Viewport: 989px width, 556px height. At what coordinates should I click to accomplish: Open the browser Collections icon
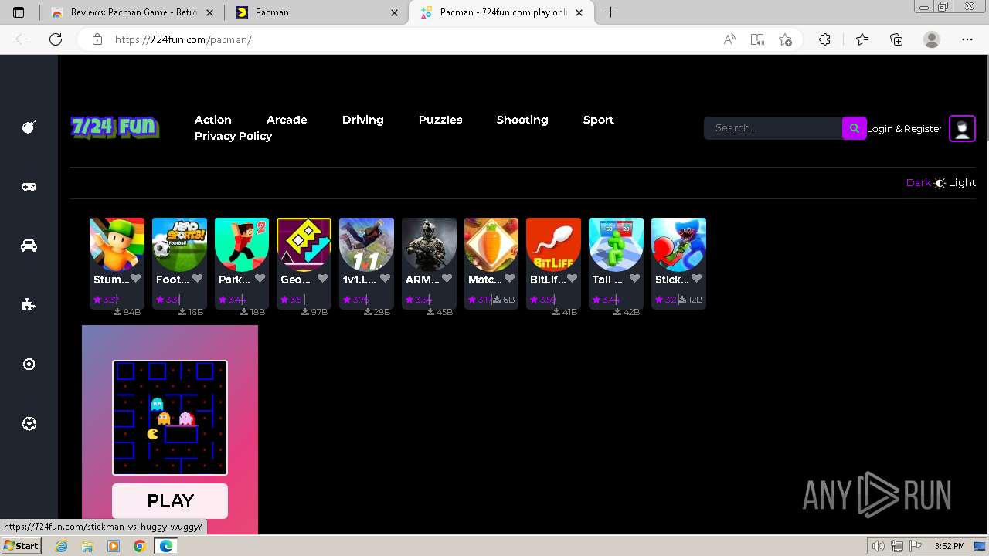896,39
